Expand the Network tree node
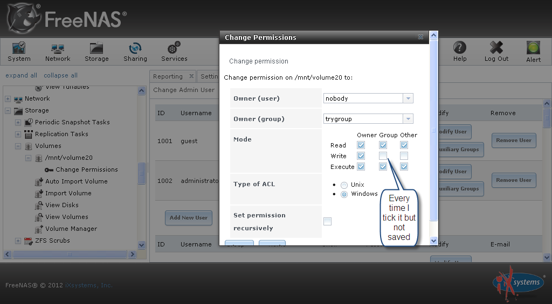 pyautogui.click(x=8, y=99)
